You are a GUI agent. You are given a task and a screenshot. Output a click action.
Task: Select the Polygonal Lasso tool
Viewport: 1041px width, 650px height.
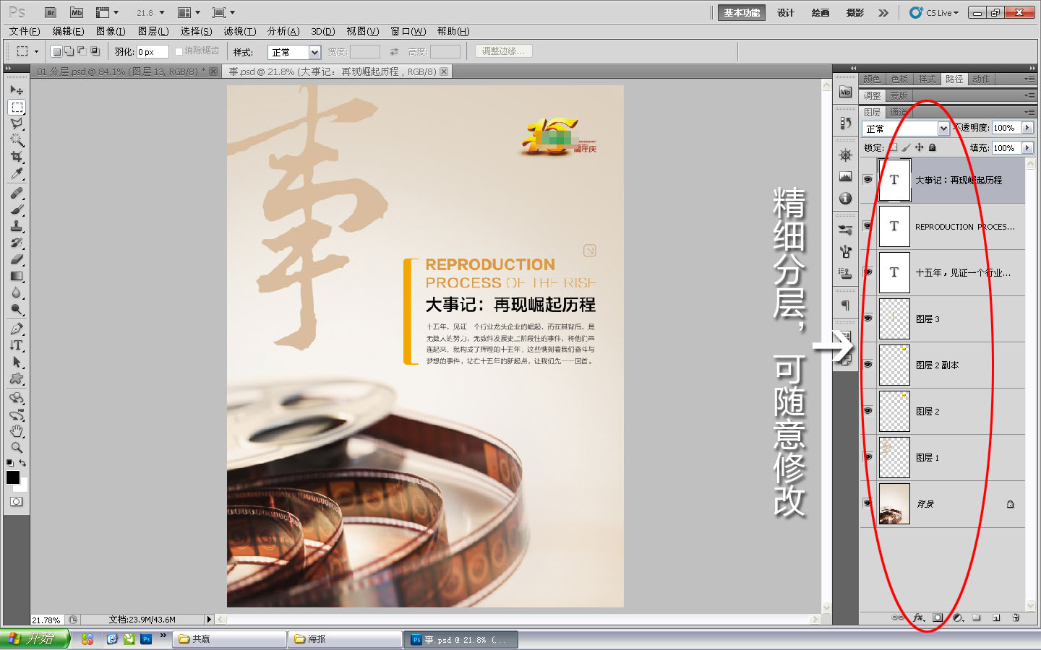[17, 123]
